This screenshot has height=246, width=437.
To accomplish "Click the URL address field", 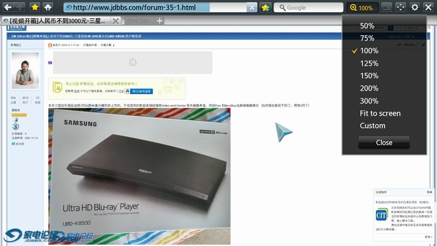I will click(x=155, y=7).
